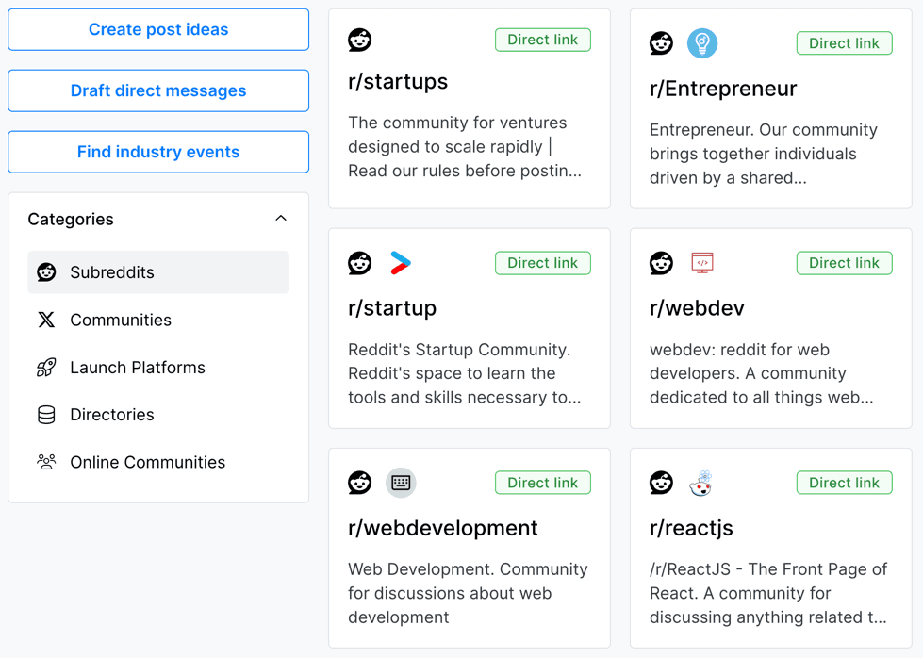Click the X logo beside Communities
This screenshot has width=923, height=658.
click(x=46, y=321)
